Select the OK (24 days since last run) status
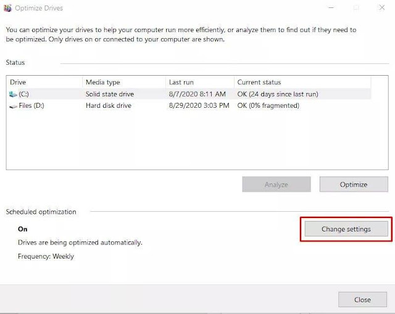 coord(278,94)
